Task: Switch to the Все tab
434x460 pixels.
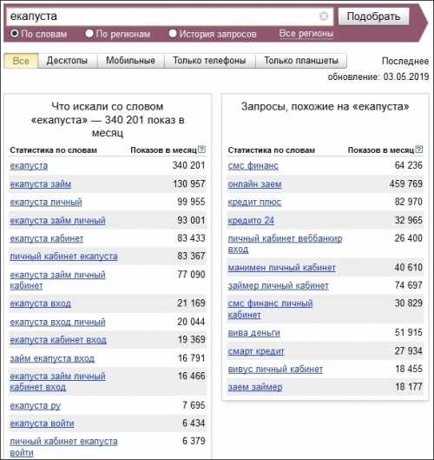Action: coord(21,61)
